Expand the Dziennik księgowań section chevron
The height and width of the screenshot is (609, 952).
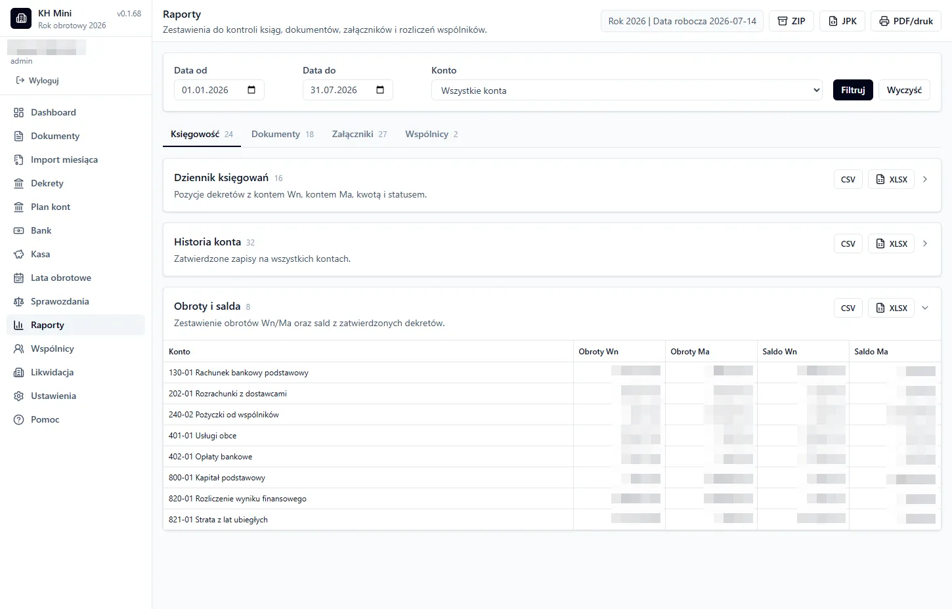(x=925, y=179)
